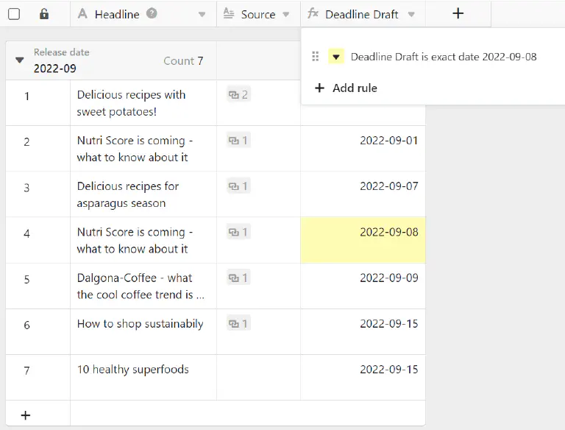565x430 pixels.
Task: Click the '10 healthy superfoods' headline cell
Action: [143, 377]
